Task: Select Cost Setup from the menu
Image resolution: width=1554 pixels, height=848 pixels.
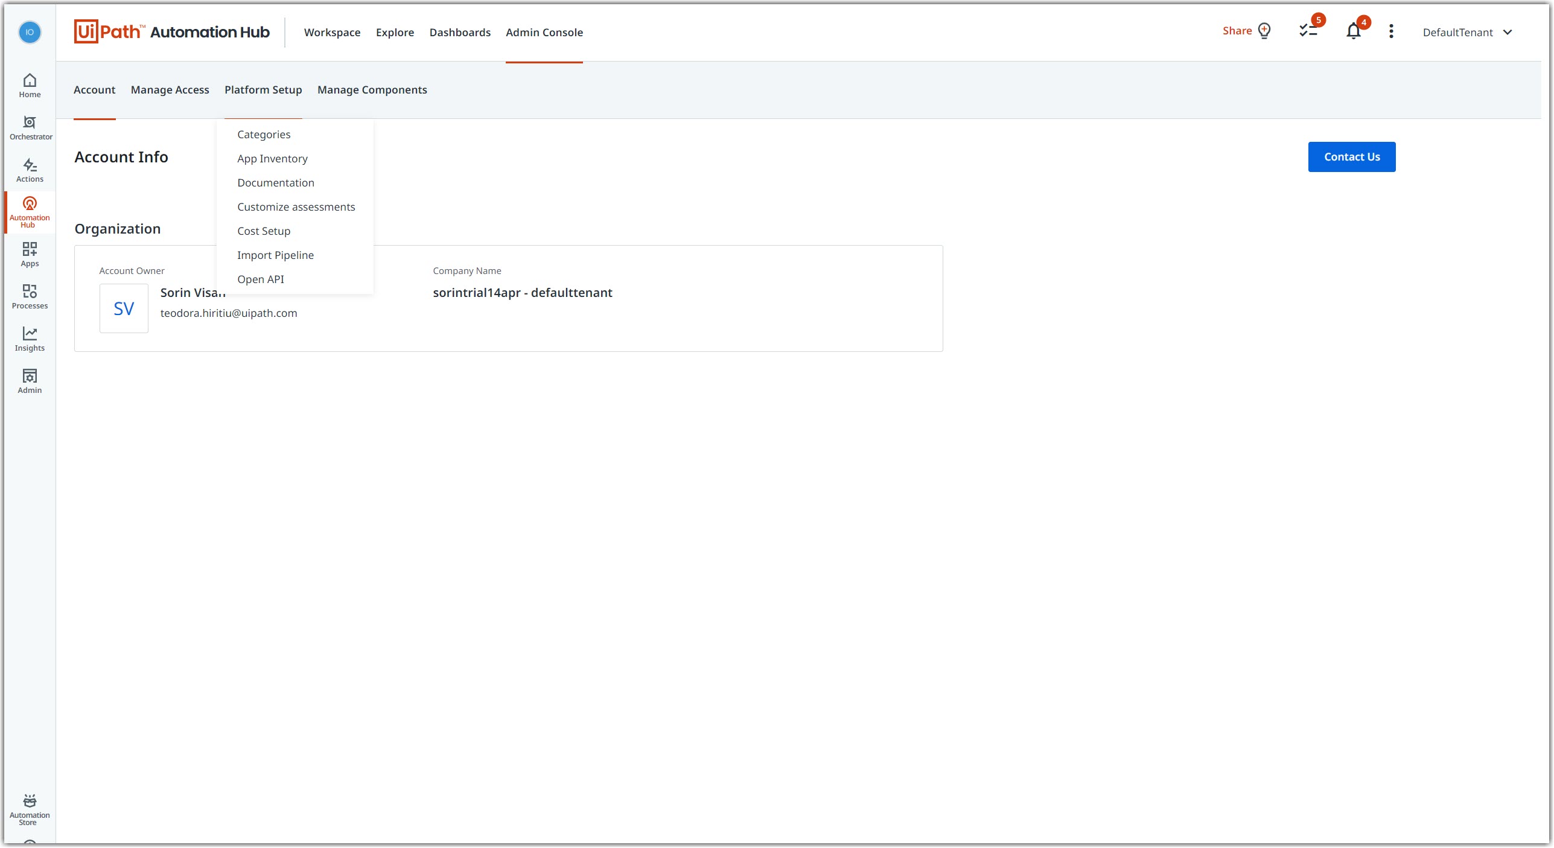Action: 264,231
